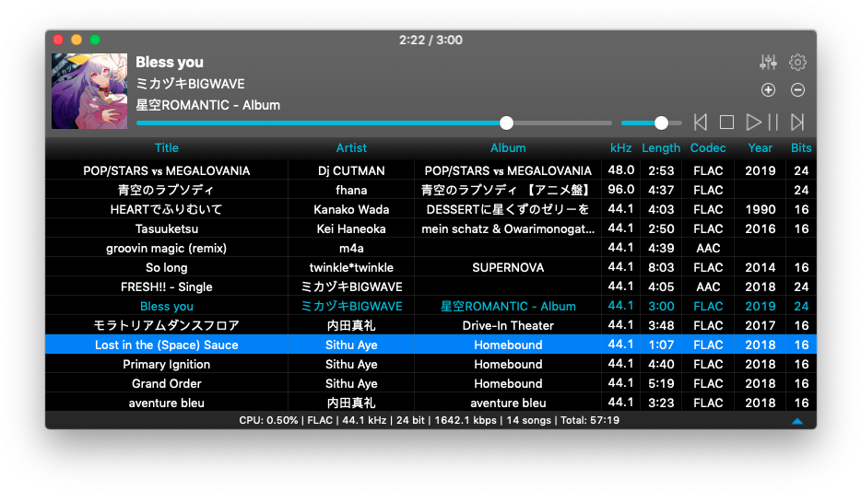Sort playlist by Title column
This screenshot has width=861, height=491.
166,148
